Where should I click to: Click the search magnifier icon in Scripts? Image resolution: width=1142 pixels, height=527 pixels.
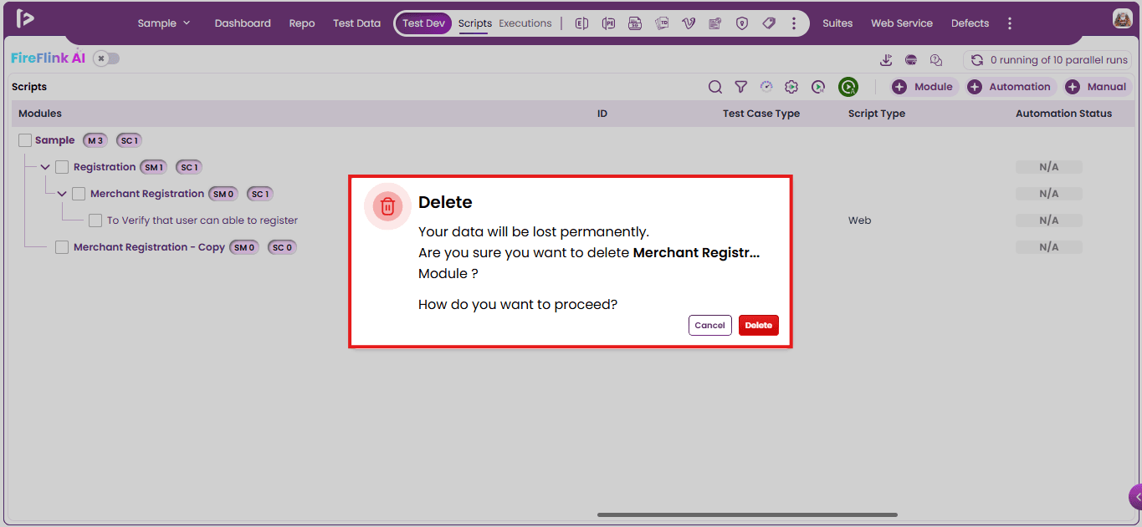[715, 87]
